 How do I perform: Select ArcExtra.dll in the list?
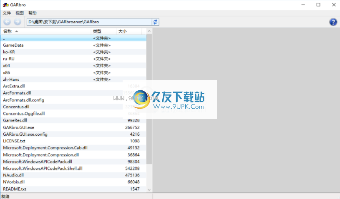73,86
